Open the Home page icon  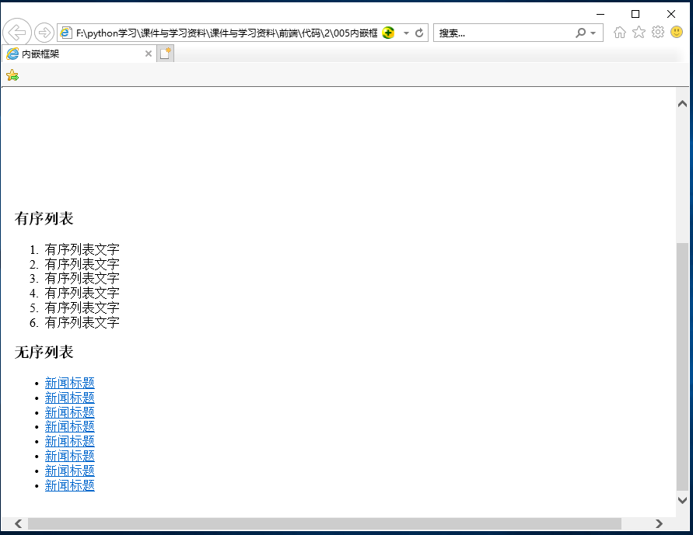click(620, 32)
